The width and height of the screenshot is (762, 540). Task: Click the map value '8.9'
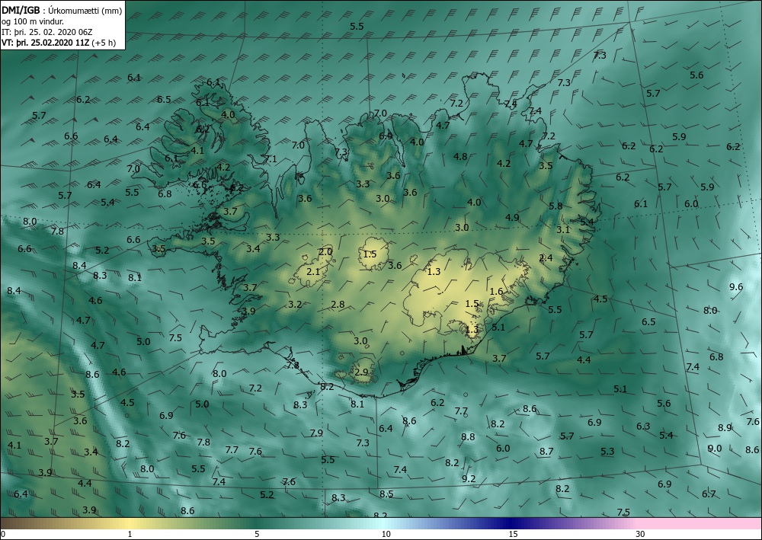725,428
